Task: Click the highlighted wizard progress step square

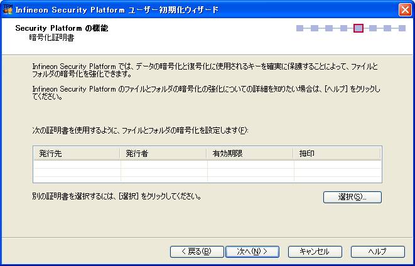Action: 358,28
